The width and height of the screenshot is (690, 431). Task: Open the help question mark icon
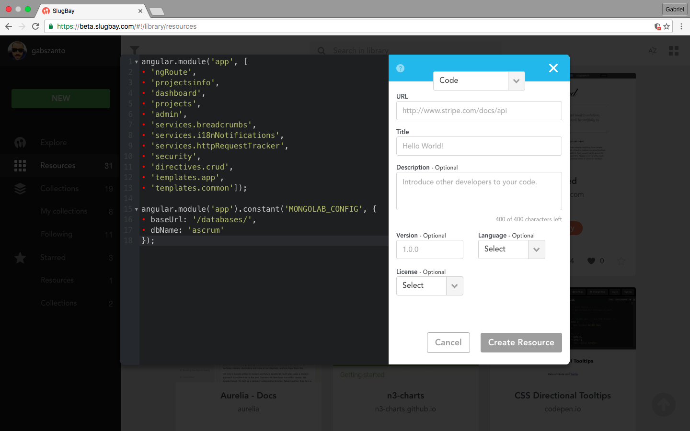click(401, 68)
